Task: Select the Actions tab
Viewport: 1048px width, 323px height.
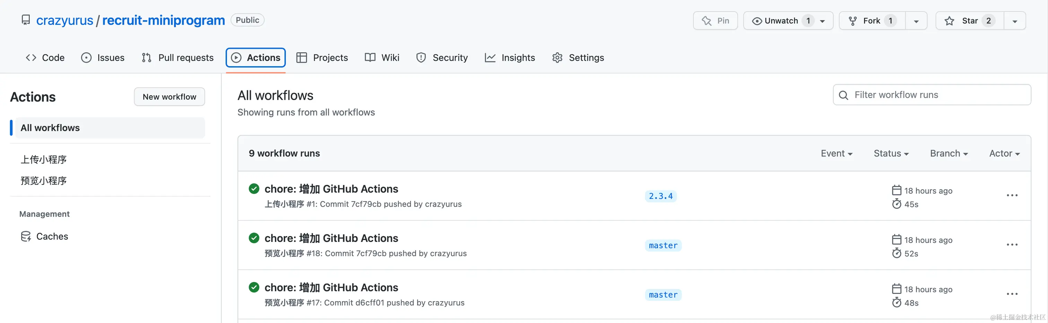Action: click(x=255, y=58)
